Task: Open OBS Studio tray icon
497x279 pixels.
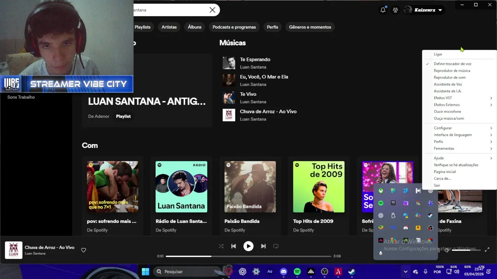Action: [431, 228]
